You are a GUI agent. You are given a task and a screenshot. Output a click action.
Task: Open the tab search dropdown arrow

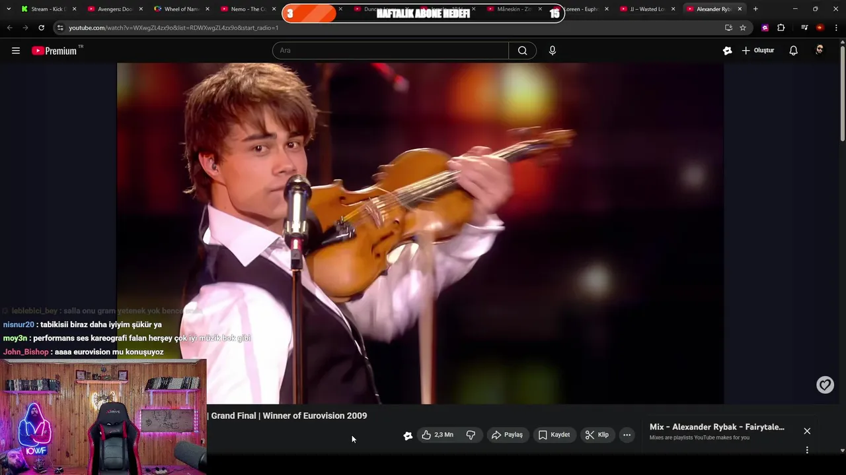tap(9, 9)
